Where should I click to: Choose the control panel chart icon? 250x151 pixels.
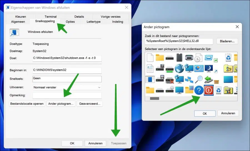[199, 68]
